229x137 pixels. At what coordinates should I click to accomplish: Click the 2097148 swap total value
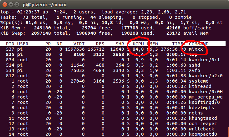(41, 33)
